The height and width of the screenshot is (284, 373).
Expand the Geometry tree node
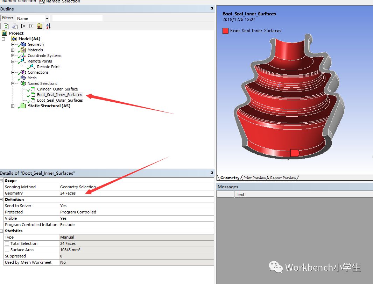13,44
